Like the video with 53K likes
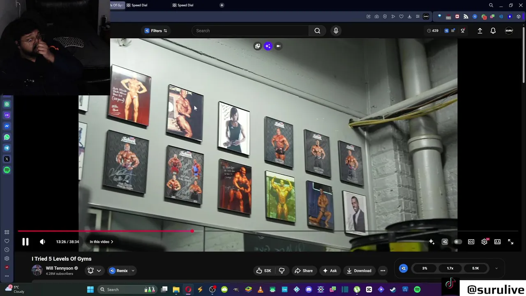Viewport: 526px width, 296px height. [263, 271]
